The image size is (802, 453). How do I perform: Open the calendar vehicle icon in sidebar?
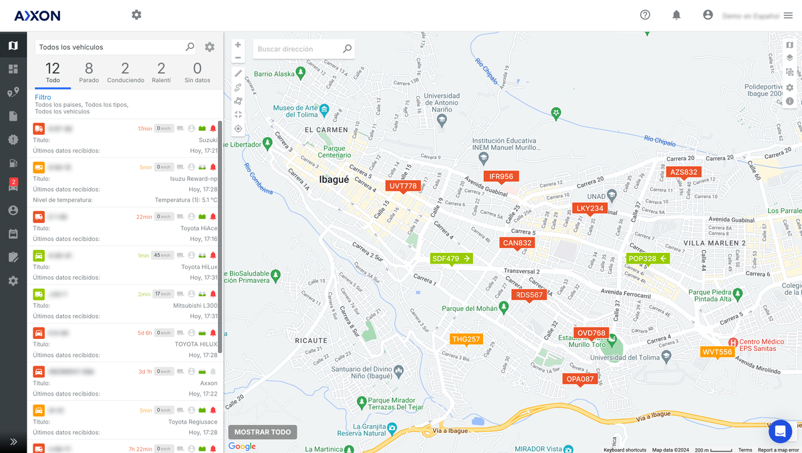click(13, 234)
